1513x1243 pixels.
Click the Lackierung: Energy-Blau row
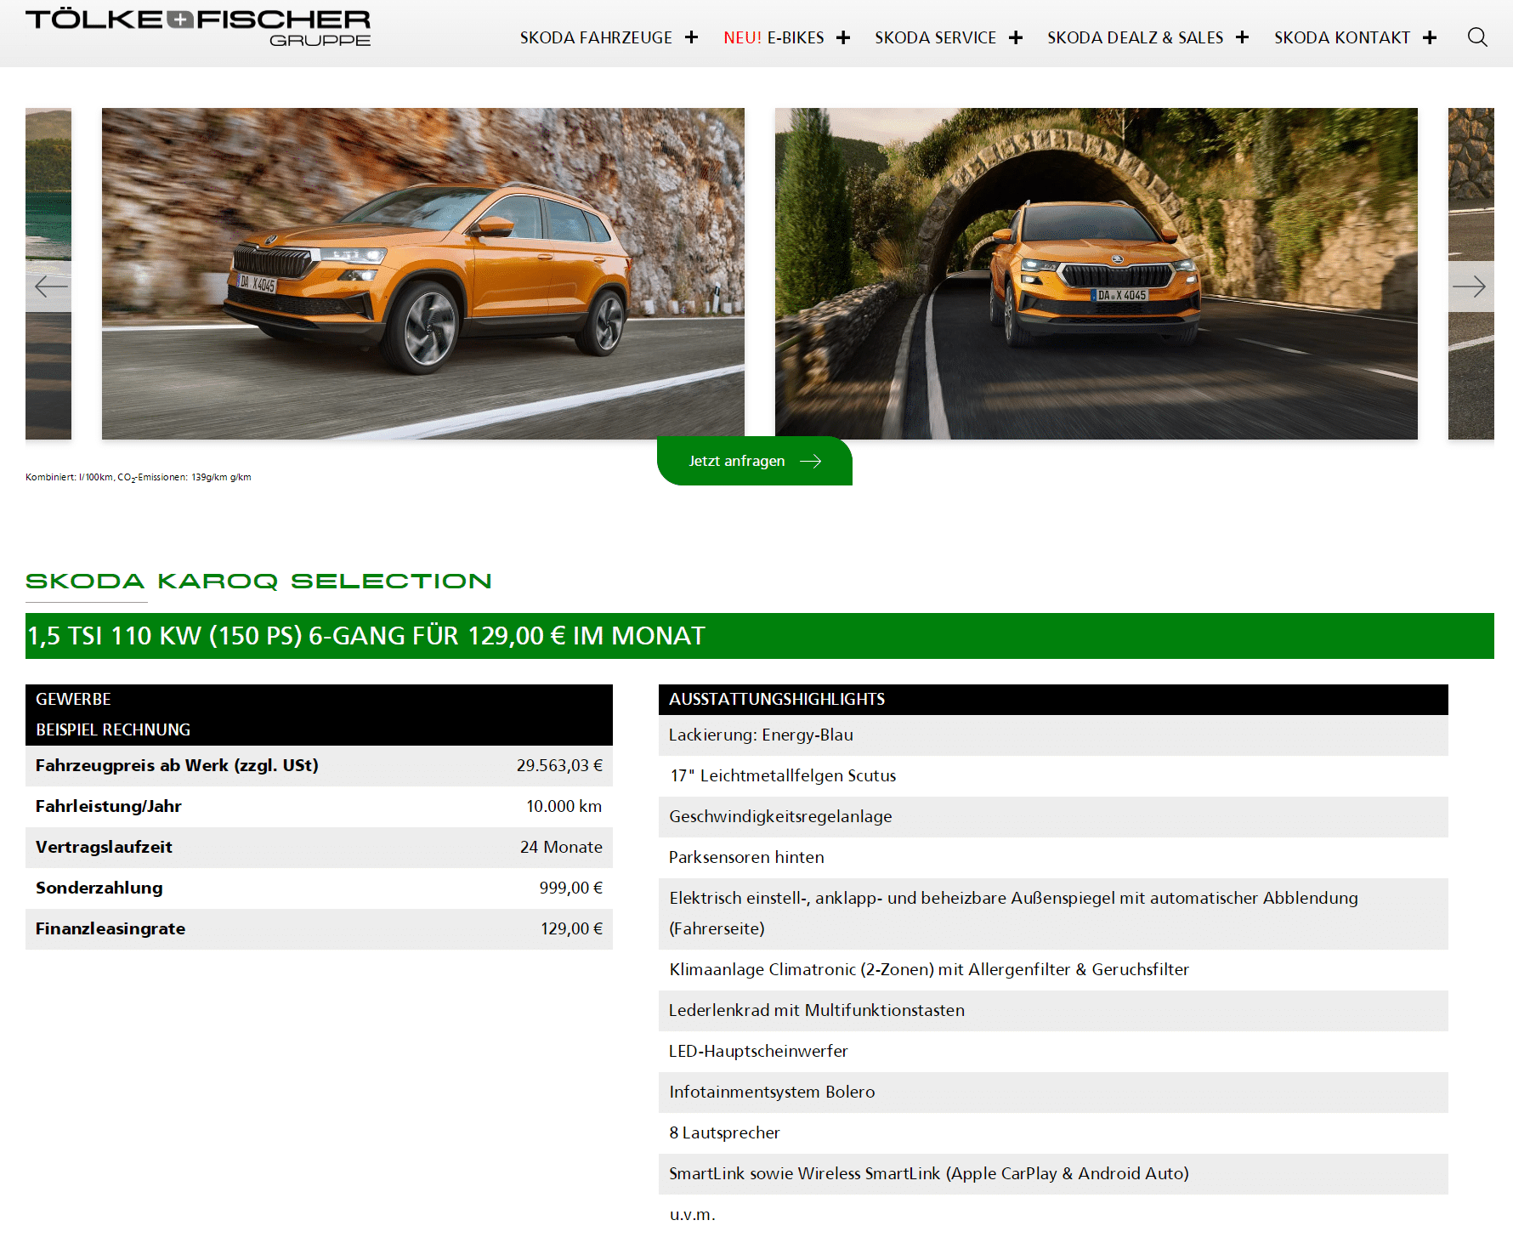(1053, 735)
